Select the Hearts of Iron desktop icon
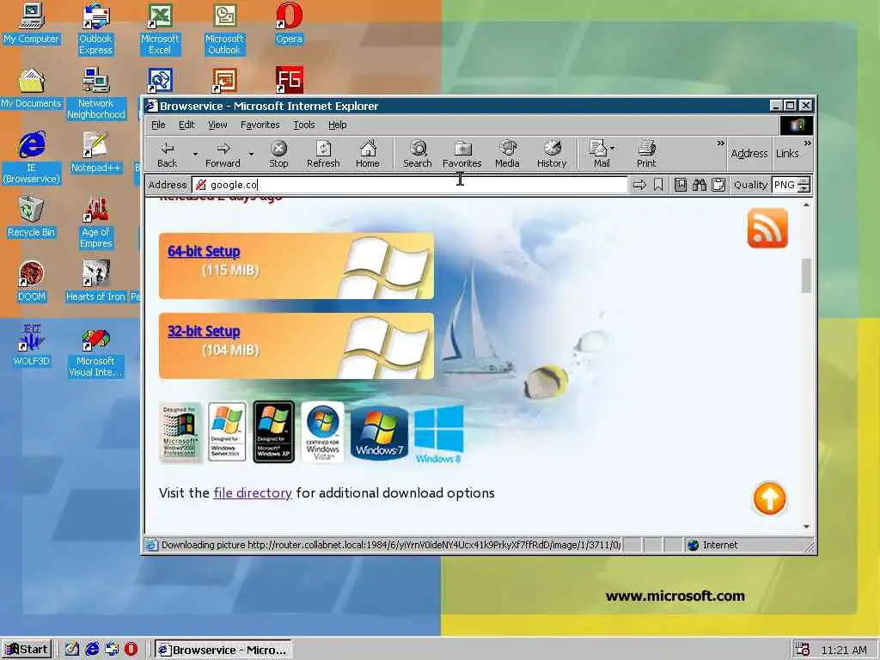This screenshot has height=660, width=880. (x=96, y=281)
